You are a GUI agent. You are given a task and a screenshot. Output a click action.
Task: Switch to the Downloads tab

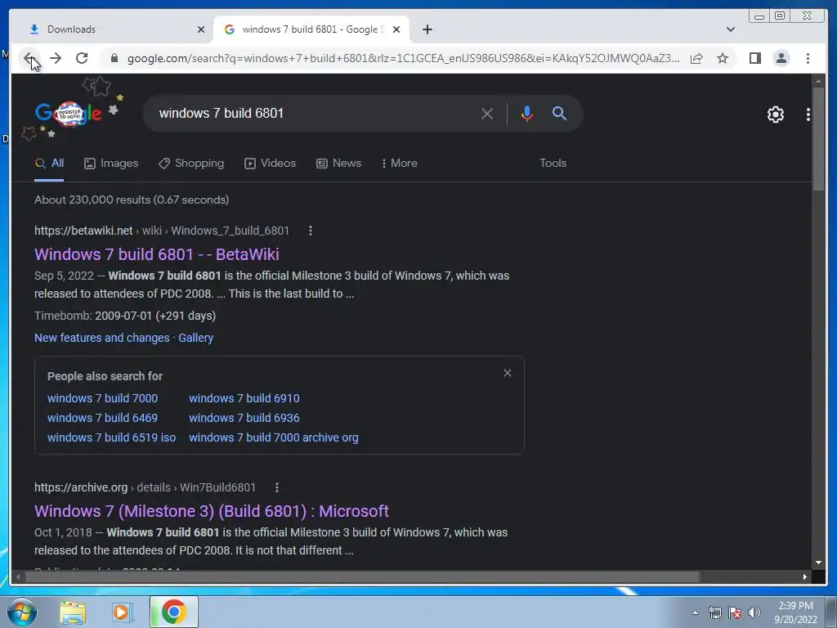[112, 29]
